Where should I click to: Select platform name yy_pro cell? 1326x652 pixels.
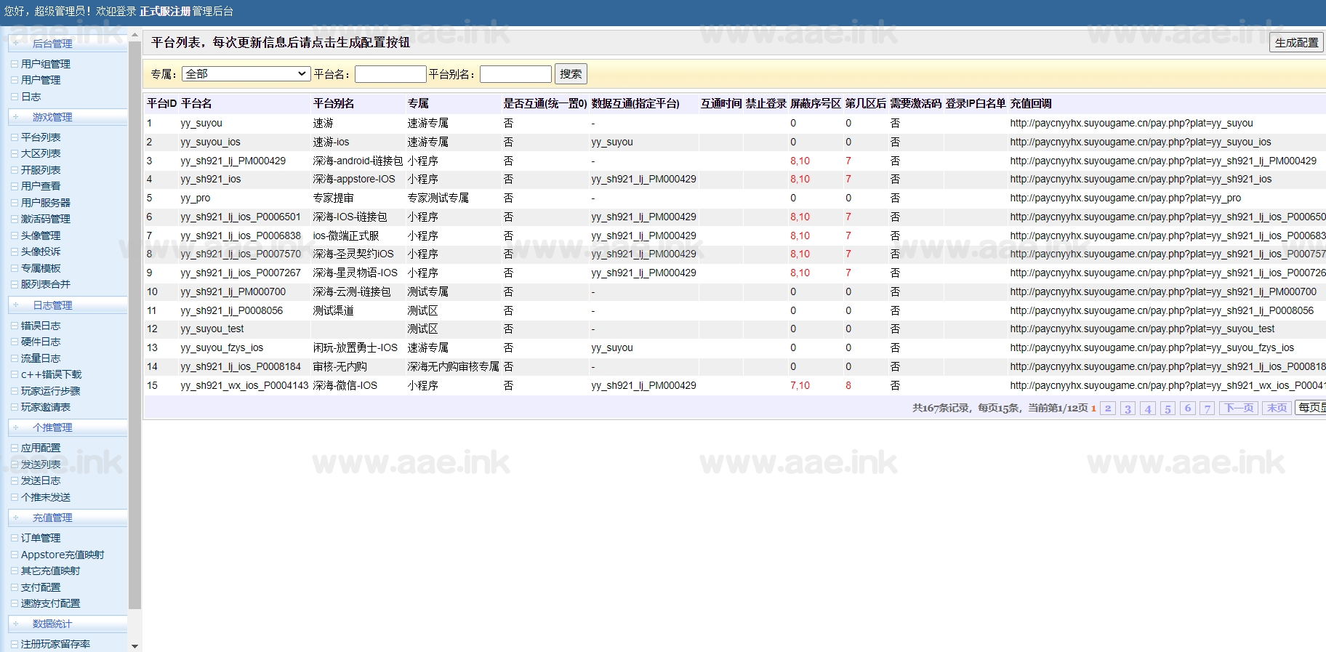pyautogui.click(x=244, y=198)
